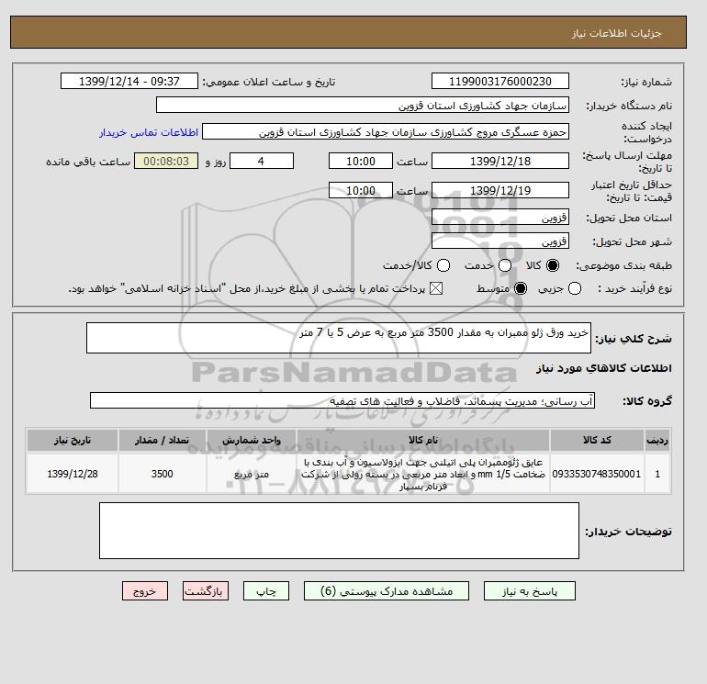The image size is (707, 684).
Task: Click the general need description text box
Action: click(x=339, y=338)
